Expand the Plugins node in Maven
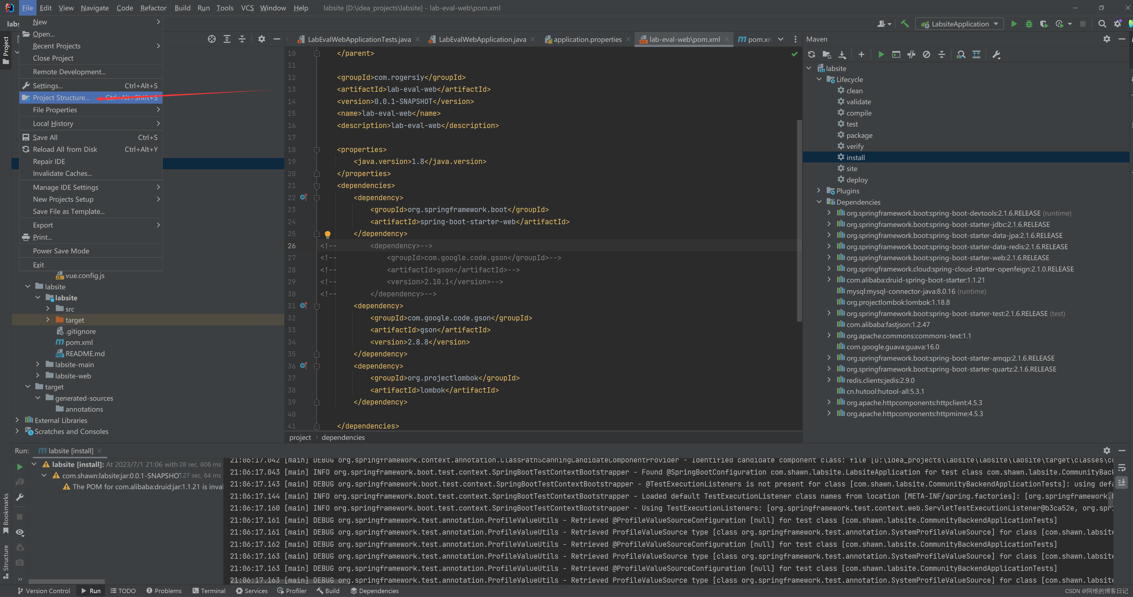This screenshot has height=597, width=1133. click(818, 190)
